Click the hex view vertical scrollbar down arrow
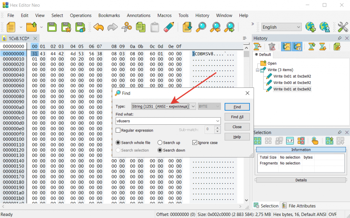The width and height of the screenshot is (350, 218). click(x=246, y=200)
